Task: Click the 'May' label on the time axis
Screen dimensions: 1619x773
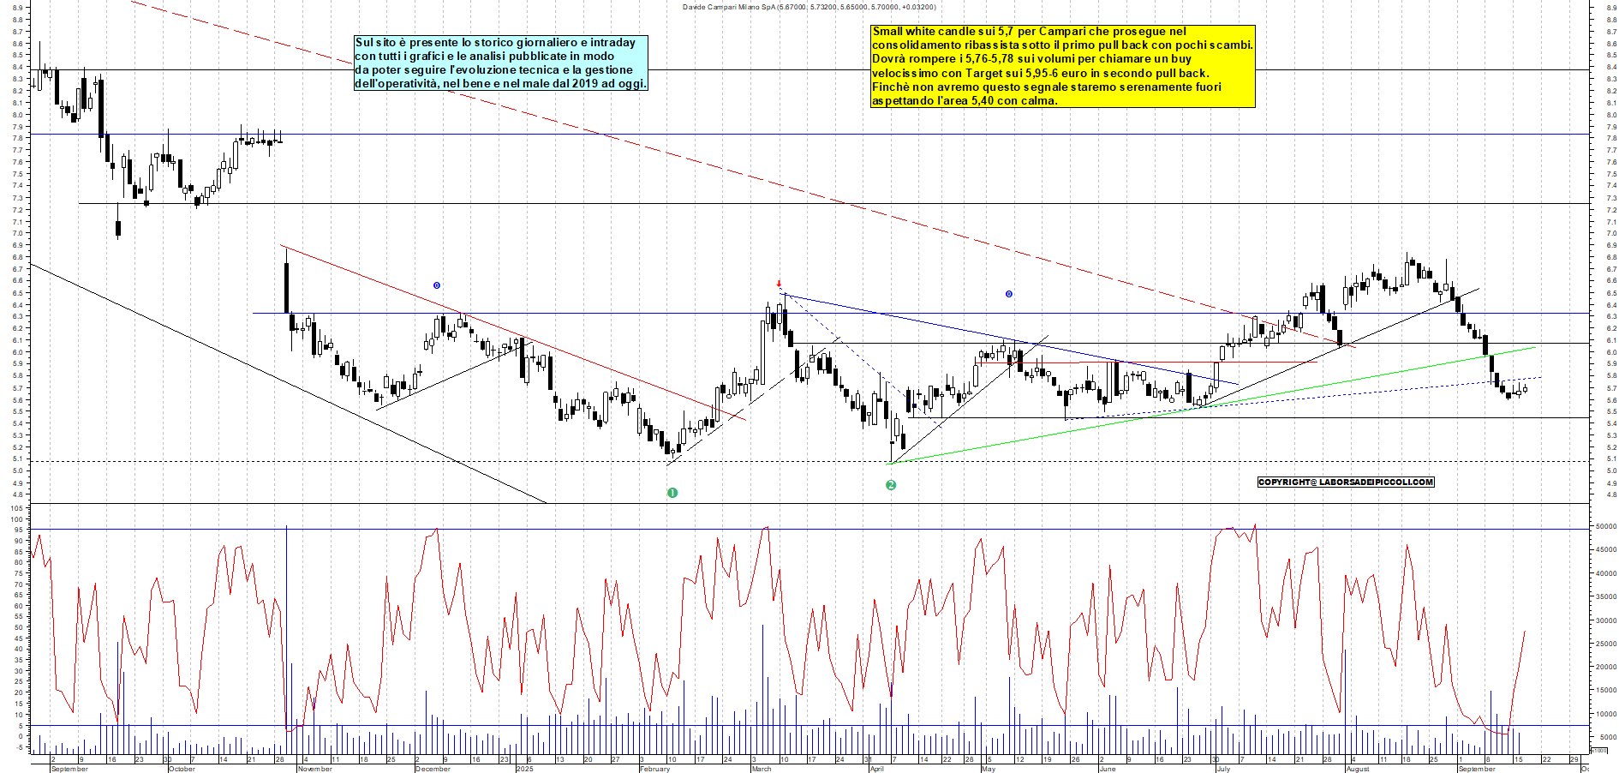Action: [989, 769]
